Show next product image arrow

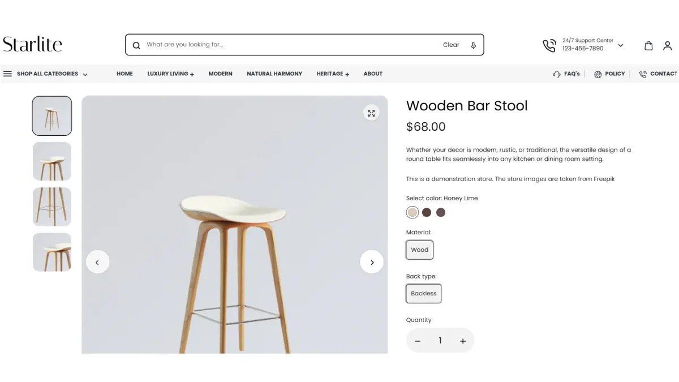[x=372, y=262]
